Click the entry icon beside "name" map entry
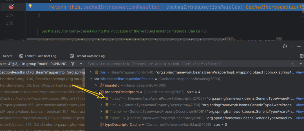Viewport: 304px width, 131px height. 107,111
